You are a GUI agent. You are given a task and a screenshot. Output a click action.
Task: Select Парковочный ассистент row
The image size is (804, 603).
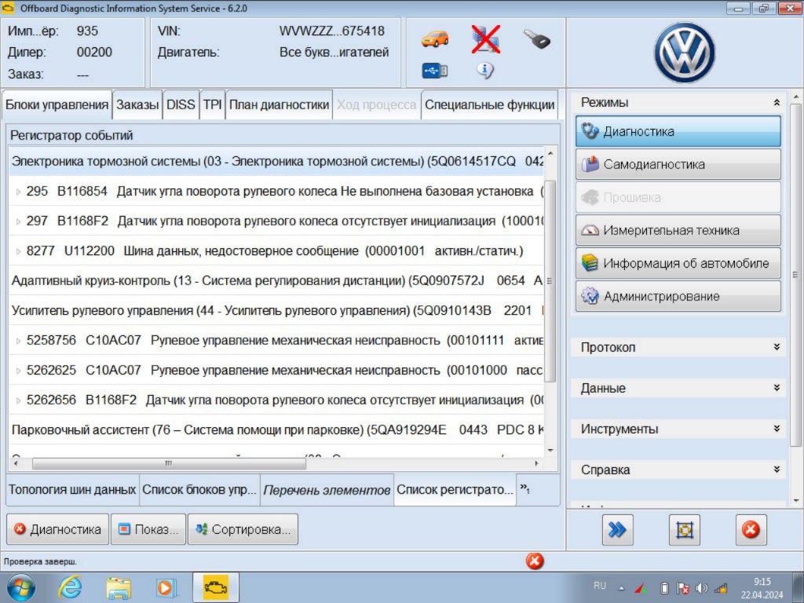click(276, 429)
